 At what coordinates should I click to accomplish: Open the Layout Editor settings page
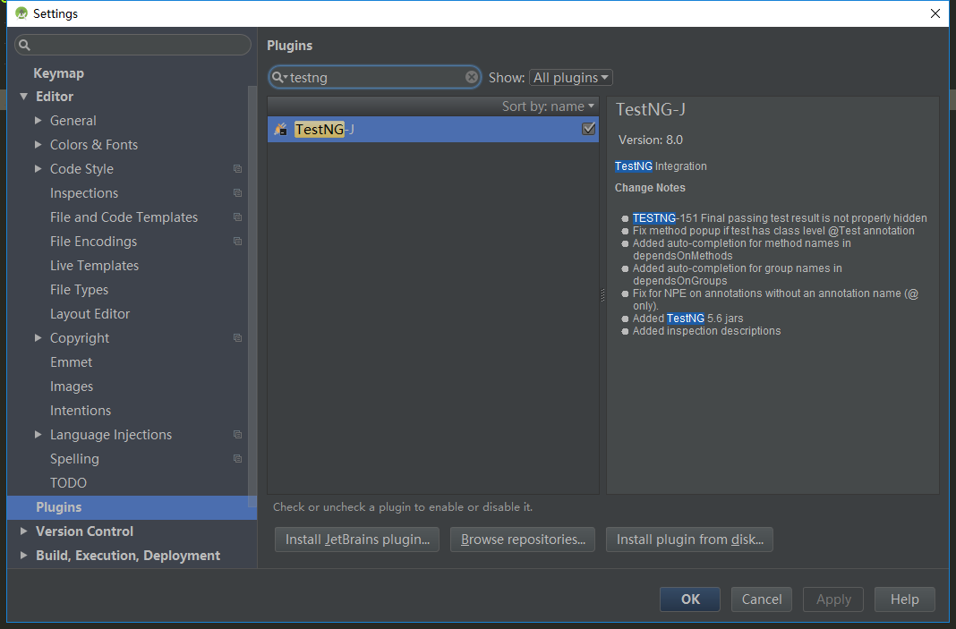point(90,314)
